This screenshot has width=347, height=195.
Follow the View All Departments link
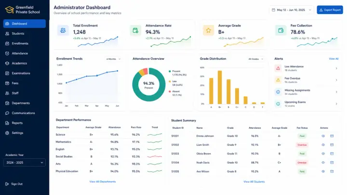[103, 182]
